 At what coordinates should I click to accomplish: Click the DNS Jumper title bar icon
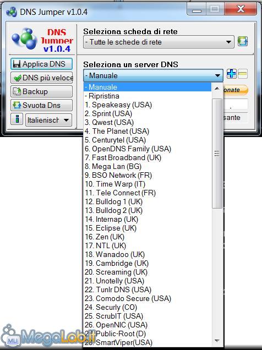click(x=12, y=12)
